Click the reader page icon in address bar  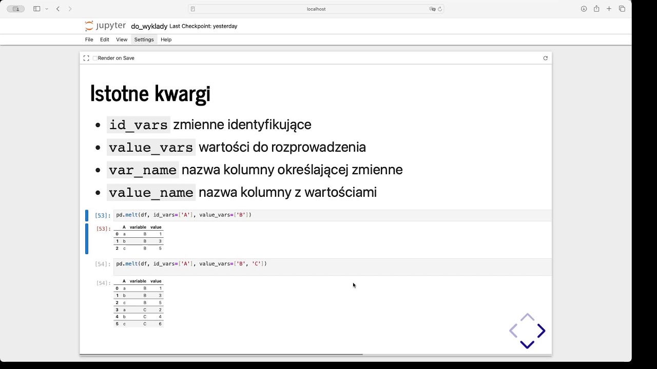[x=193, y=9]
